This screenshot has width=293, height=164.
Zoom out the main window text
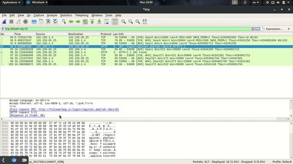click(x=130, y=21)
